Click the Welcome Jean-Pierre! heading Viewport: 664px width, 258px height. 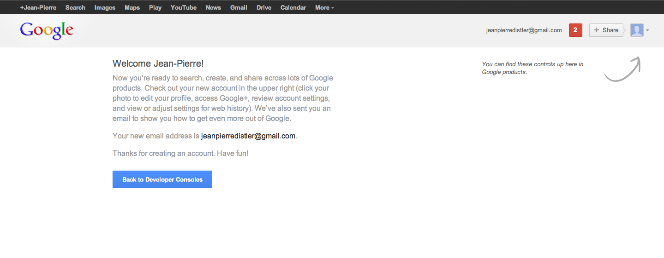pos(158,63)
